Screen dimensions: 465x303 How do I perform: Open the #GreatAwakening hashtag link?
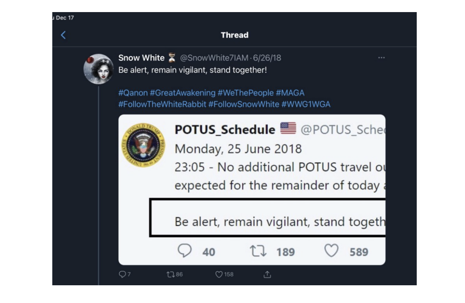pyautogui.click(x=183, y=93)
